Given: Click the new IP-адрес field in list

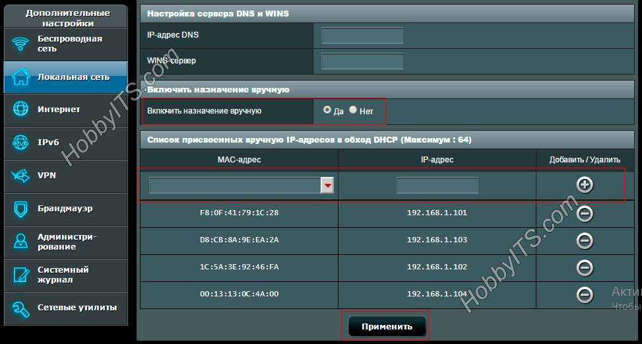Looking at the screenshot, I should tap(437, 186).
